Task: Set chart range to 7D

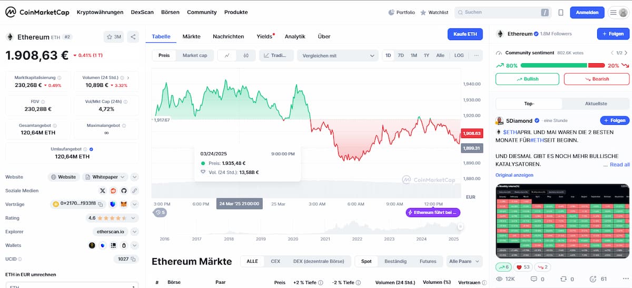Action: (x=401, y=55)
